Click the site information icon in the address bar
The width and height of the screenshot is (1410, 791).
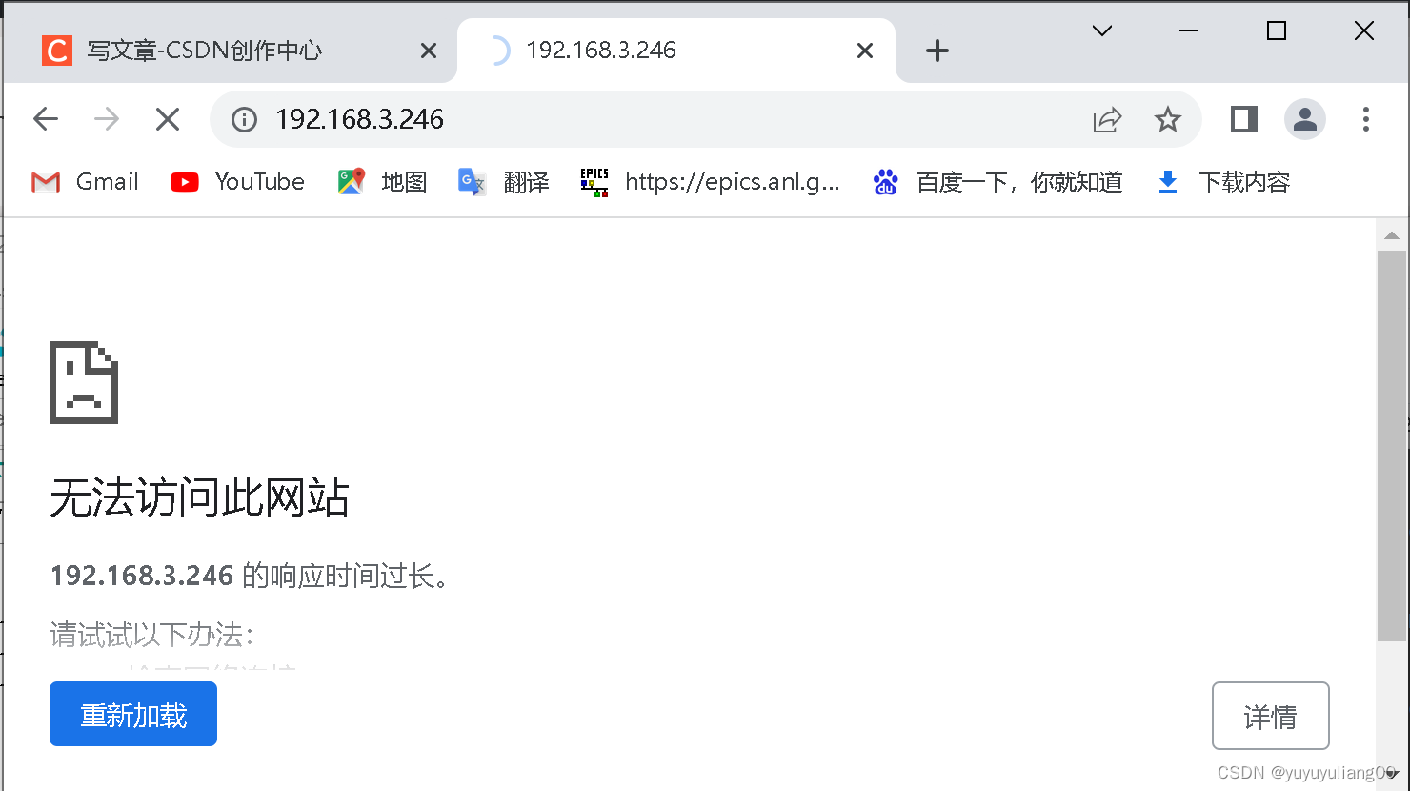tap(245, 119)
